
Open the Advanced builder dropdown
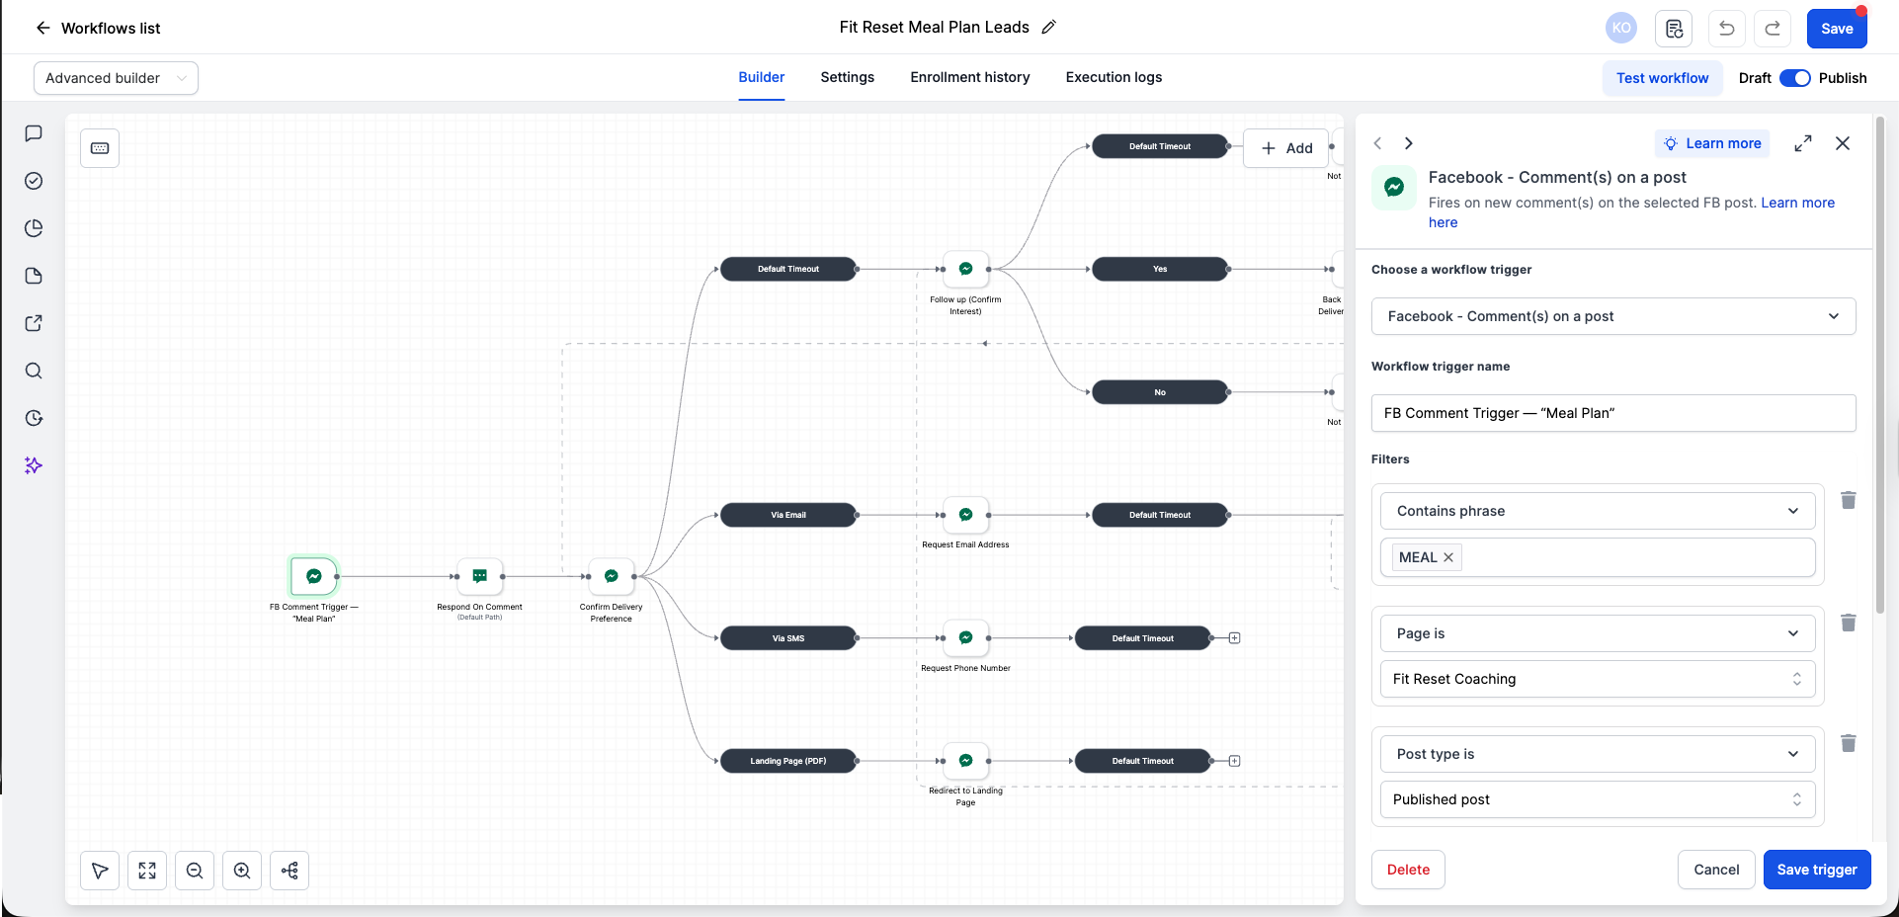click(116, 78)
